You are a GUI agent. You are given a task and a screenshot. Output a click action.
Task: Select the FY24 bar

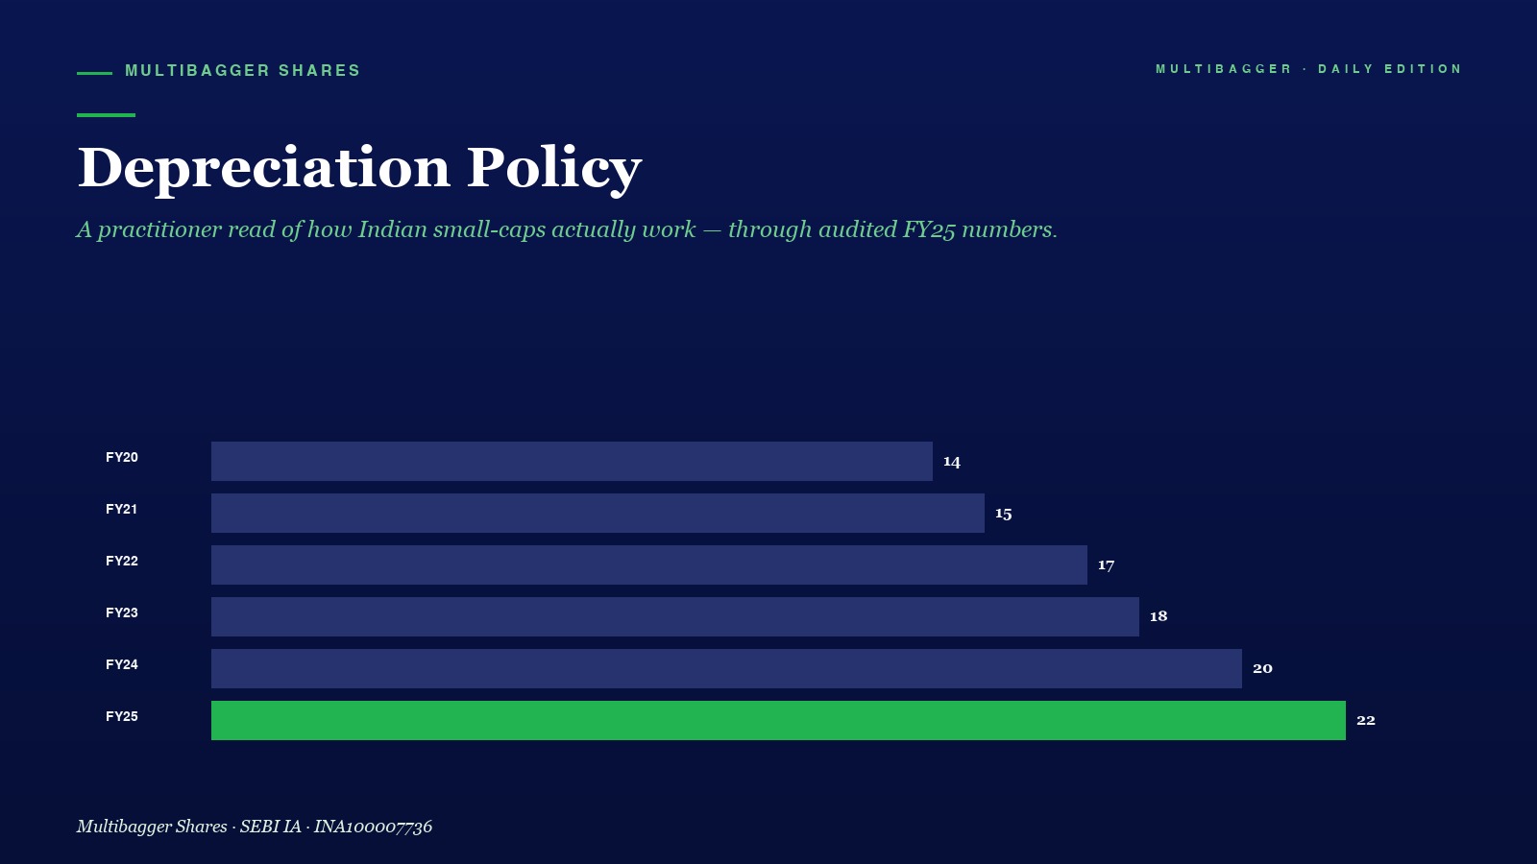point(726,668)
